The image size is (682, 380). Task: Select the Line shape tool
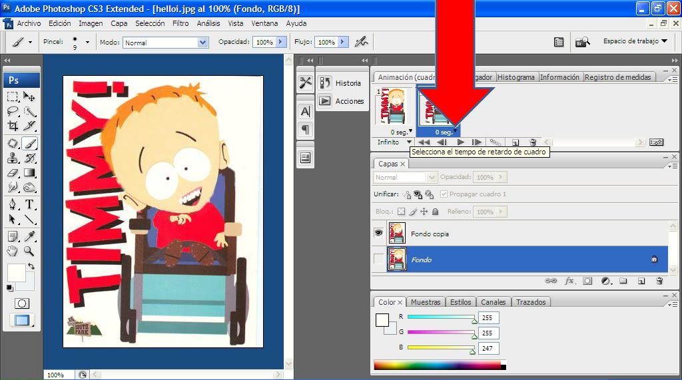point(29,219)
